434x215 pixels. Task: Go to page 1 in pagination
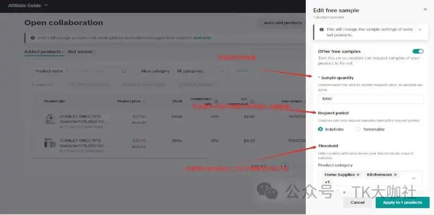(285, 166)
